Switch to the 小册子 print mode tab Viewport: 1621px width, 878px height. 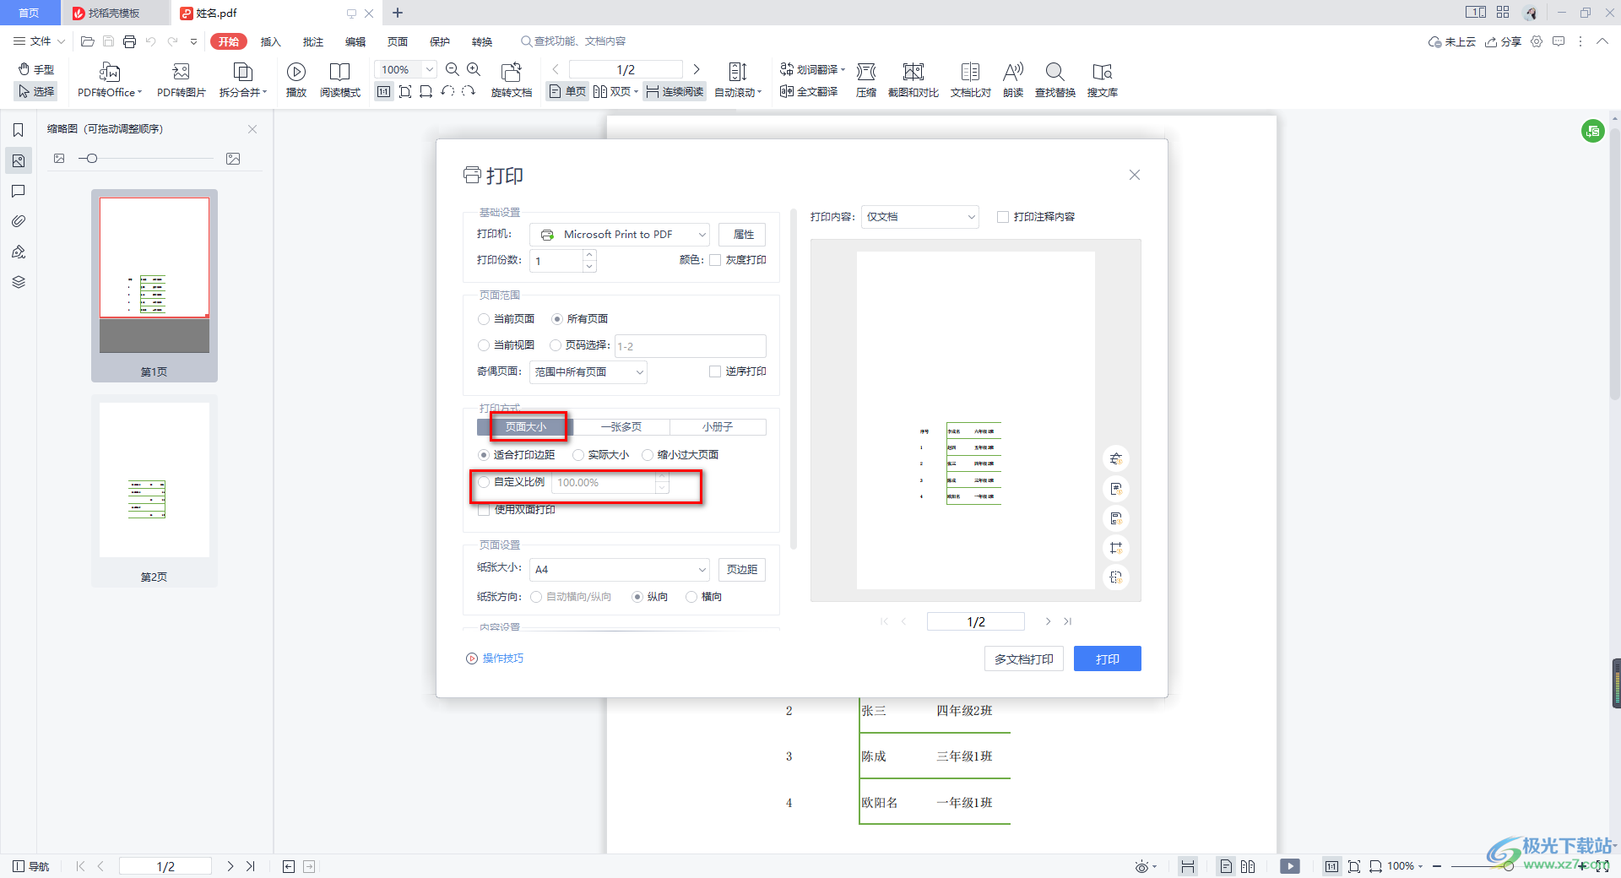point(718,427)
